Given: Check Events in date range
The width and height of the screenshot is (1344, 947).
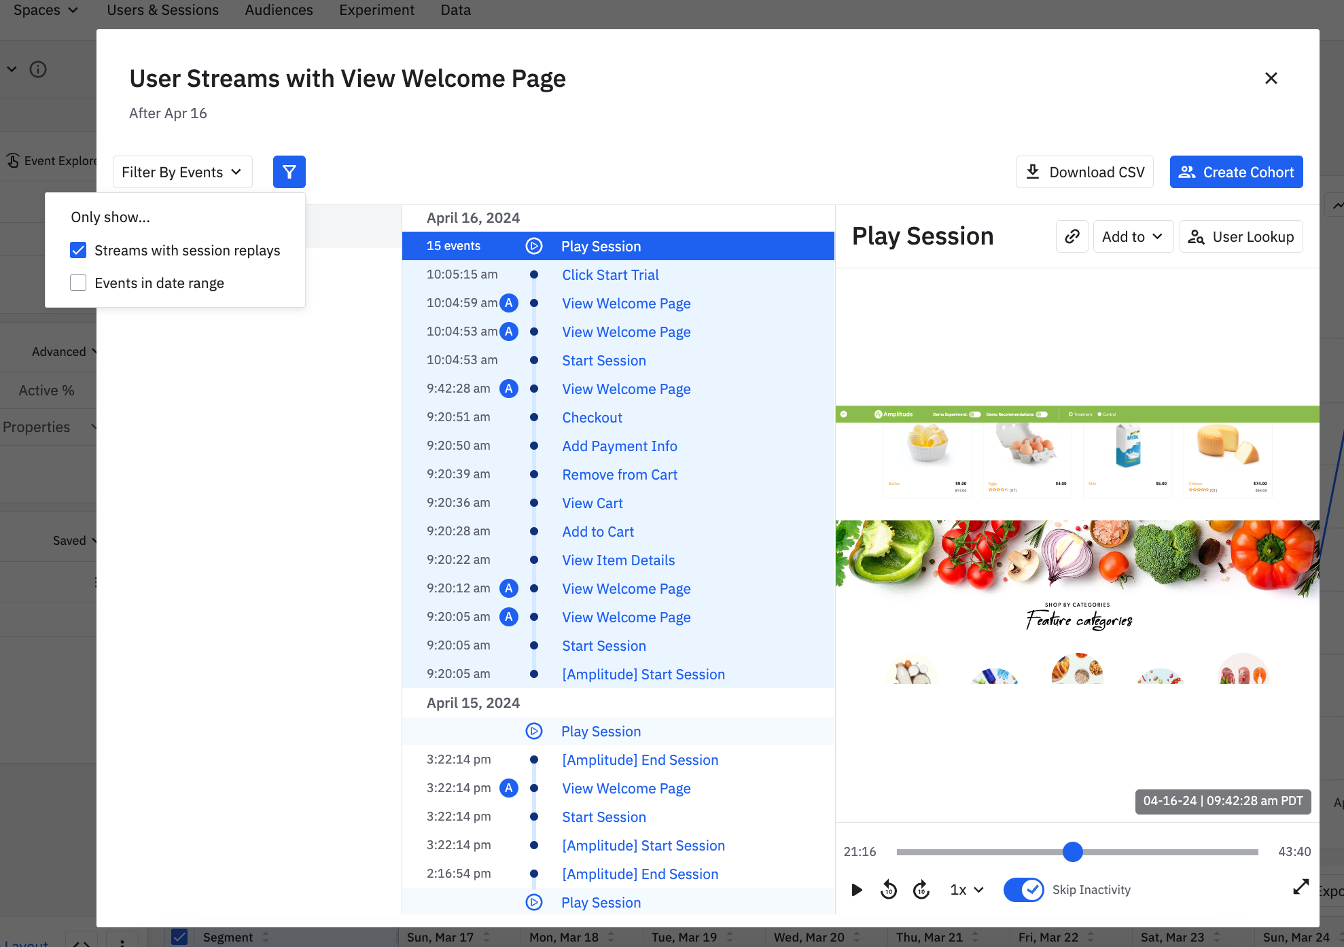Looking at the screenshot, I should pyautogui.click(x=78, y=283).
